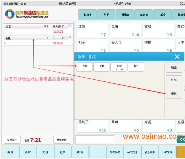Viewport: 185px width, 159px height.
Task: Choose the 去皮 remark option
Action: (x=85, y=67)
